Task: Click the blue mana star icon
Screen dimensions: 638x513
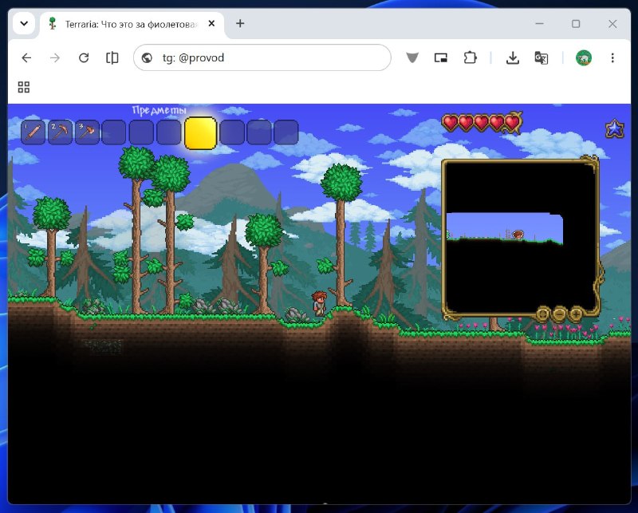Action: (614, 128)
